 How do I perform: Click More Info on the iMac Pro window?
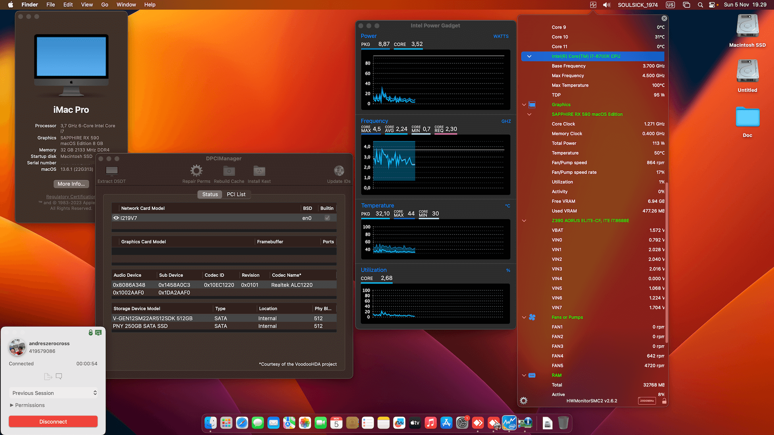point(71,184)
